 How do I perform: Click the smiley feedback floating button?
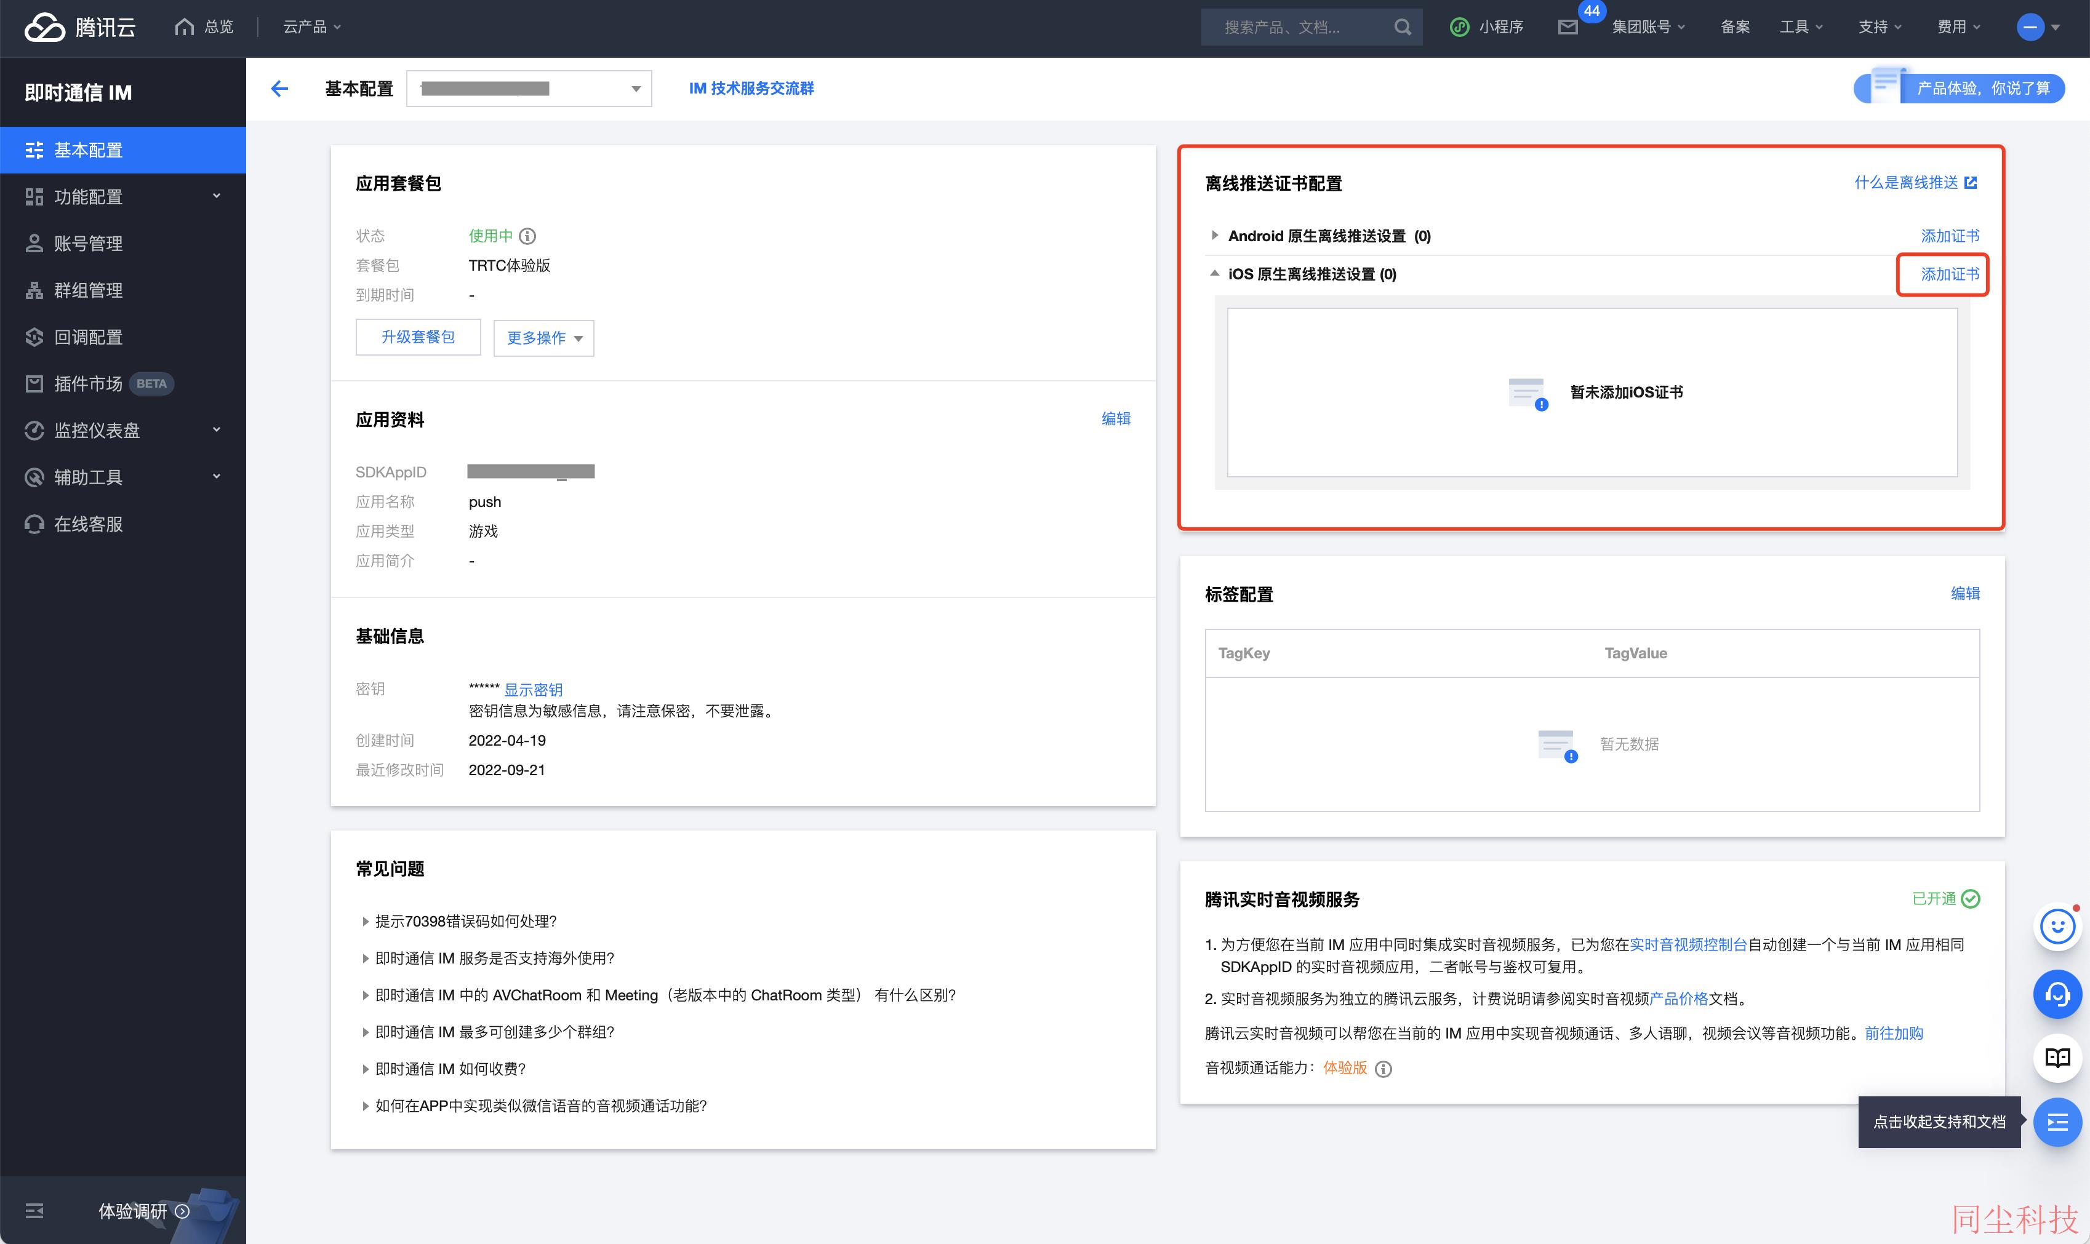(x=2057, y=927)
